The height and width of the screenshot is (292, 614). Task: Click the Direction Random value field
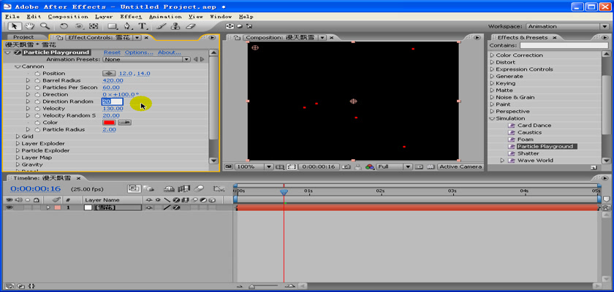coord(113,101)
